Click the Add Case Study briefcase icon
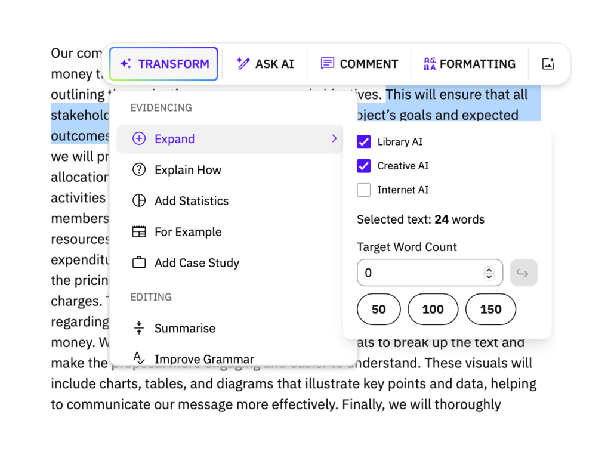The image size is (611, 458). point(139,263)
